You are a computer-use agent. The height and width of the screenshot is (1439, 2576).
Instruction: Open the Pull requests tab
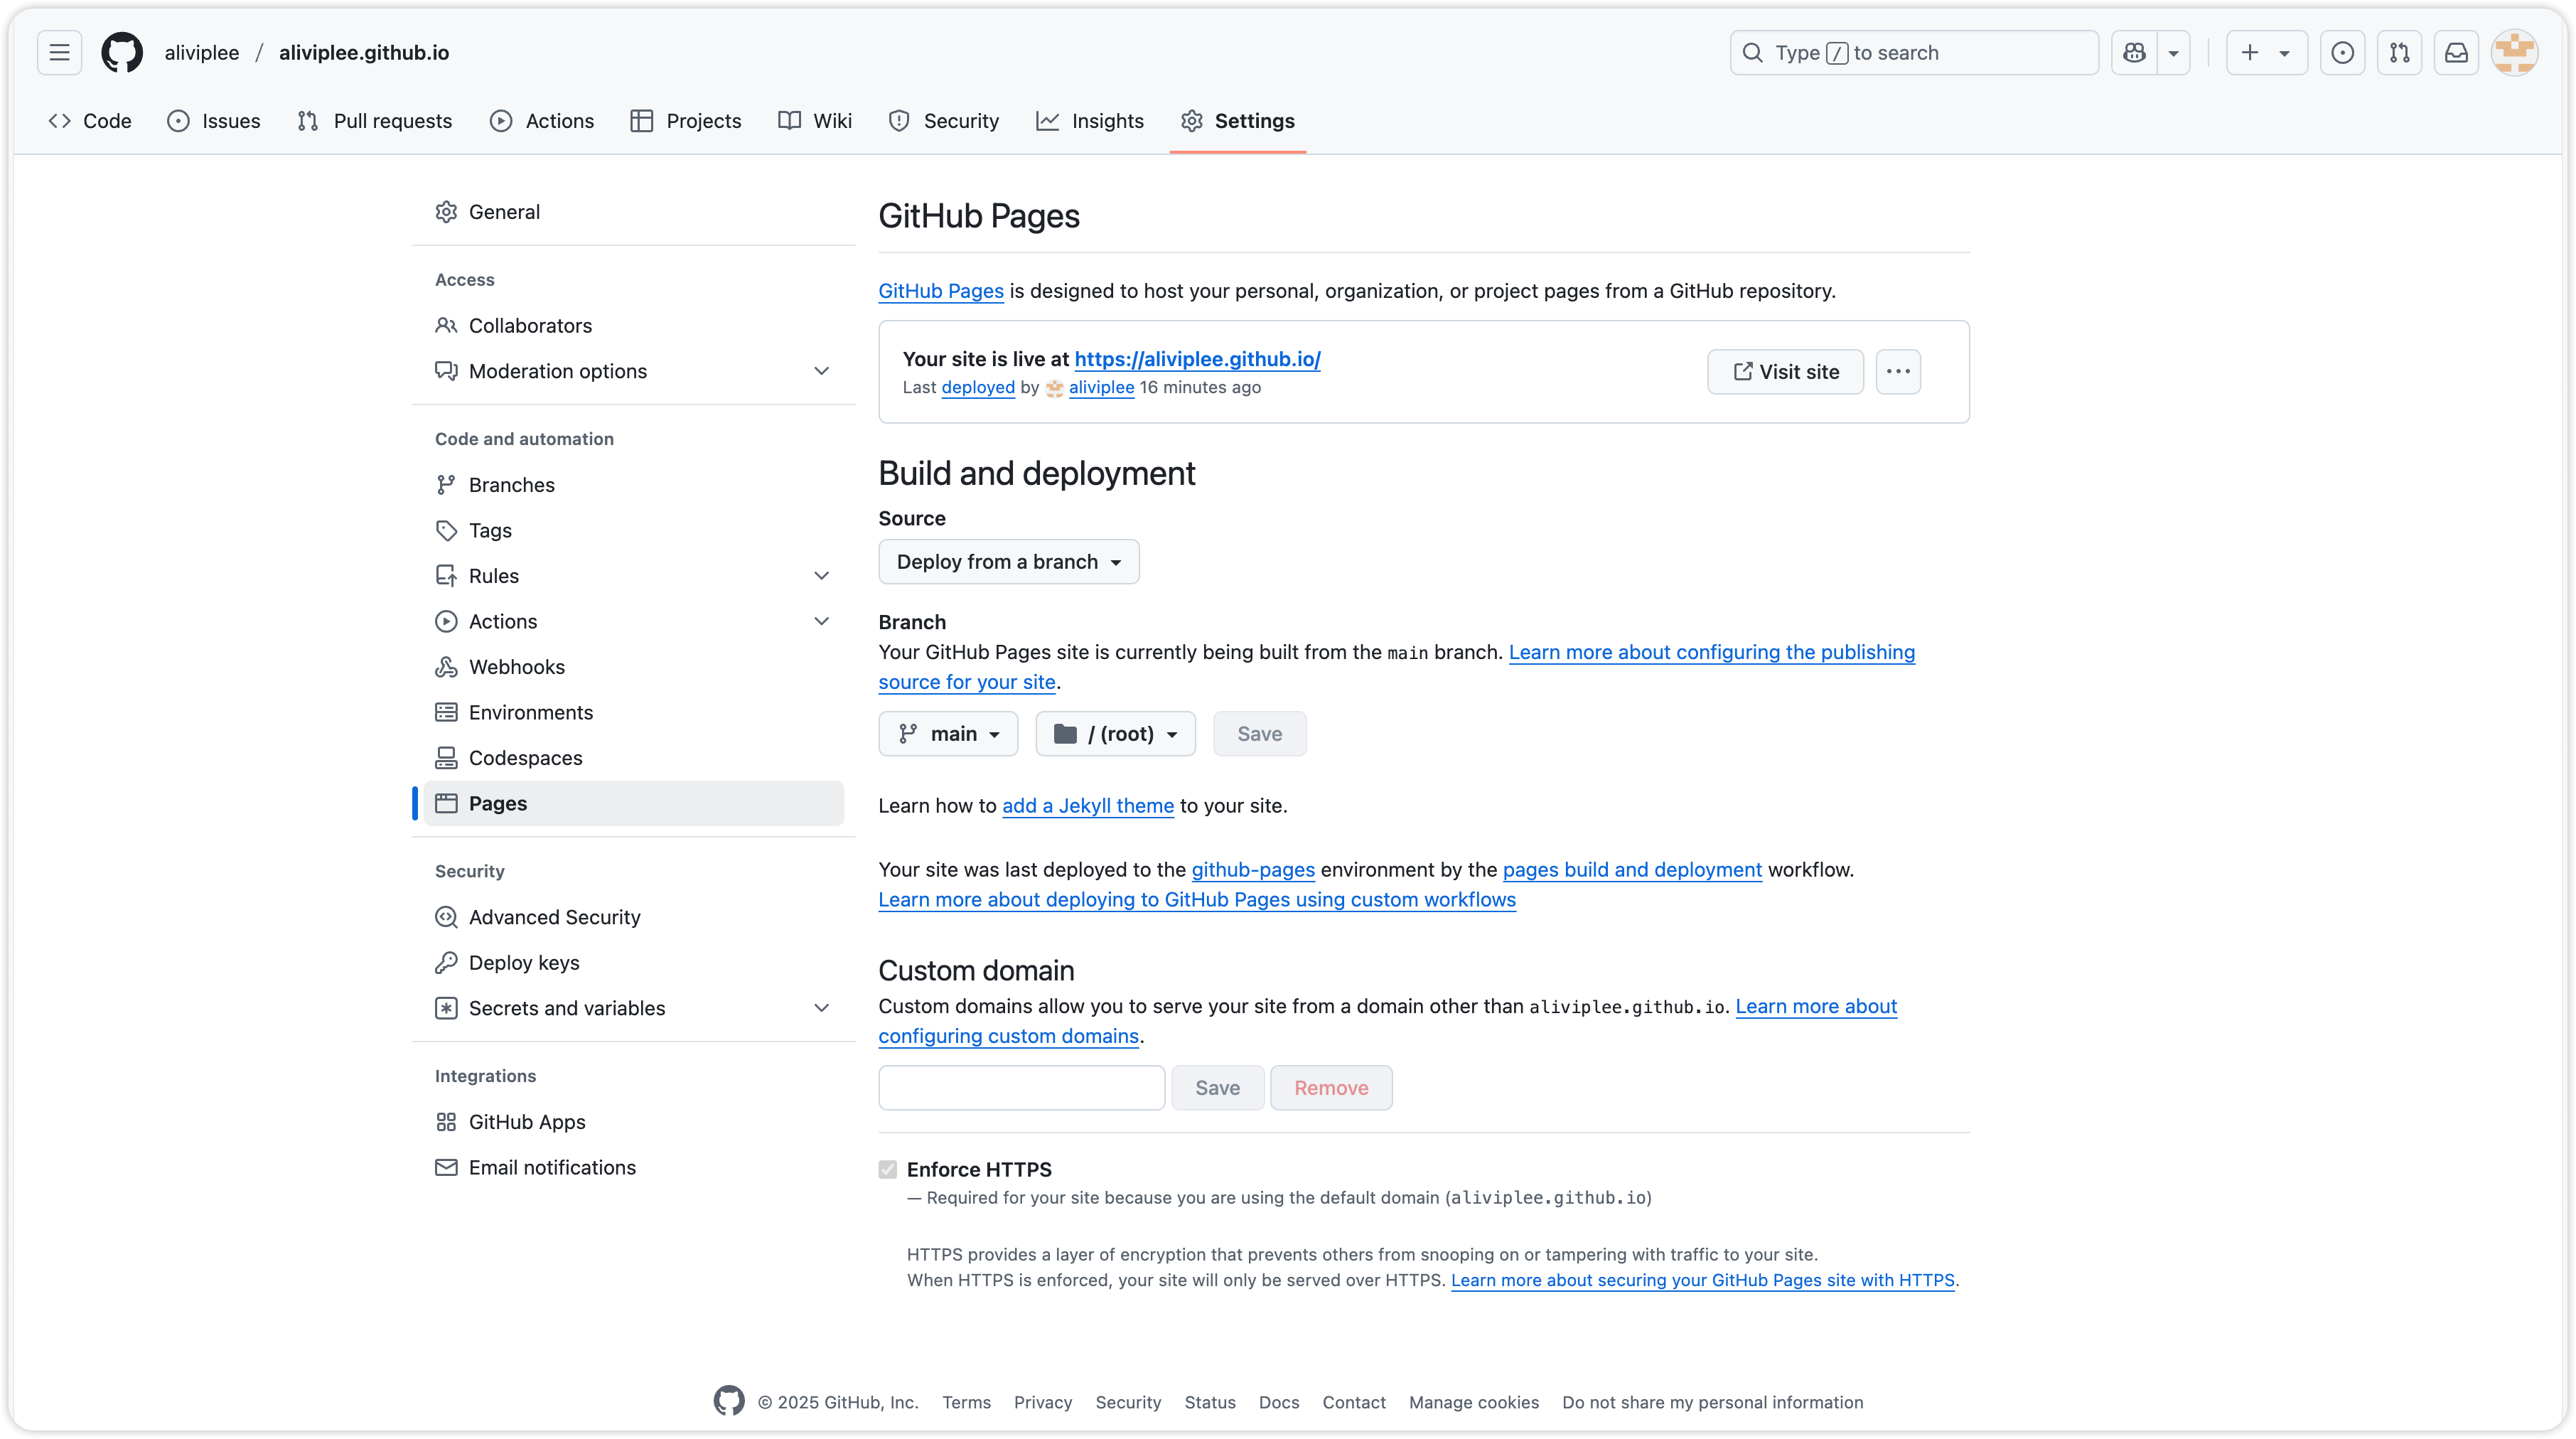[375, 120]
